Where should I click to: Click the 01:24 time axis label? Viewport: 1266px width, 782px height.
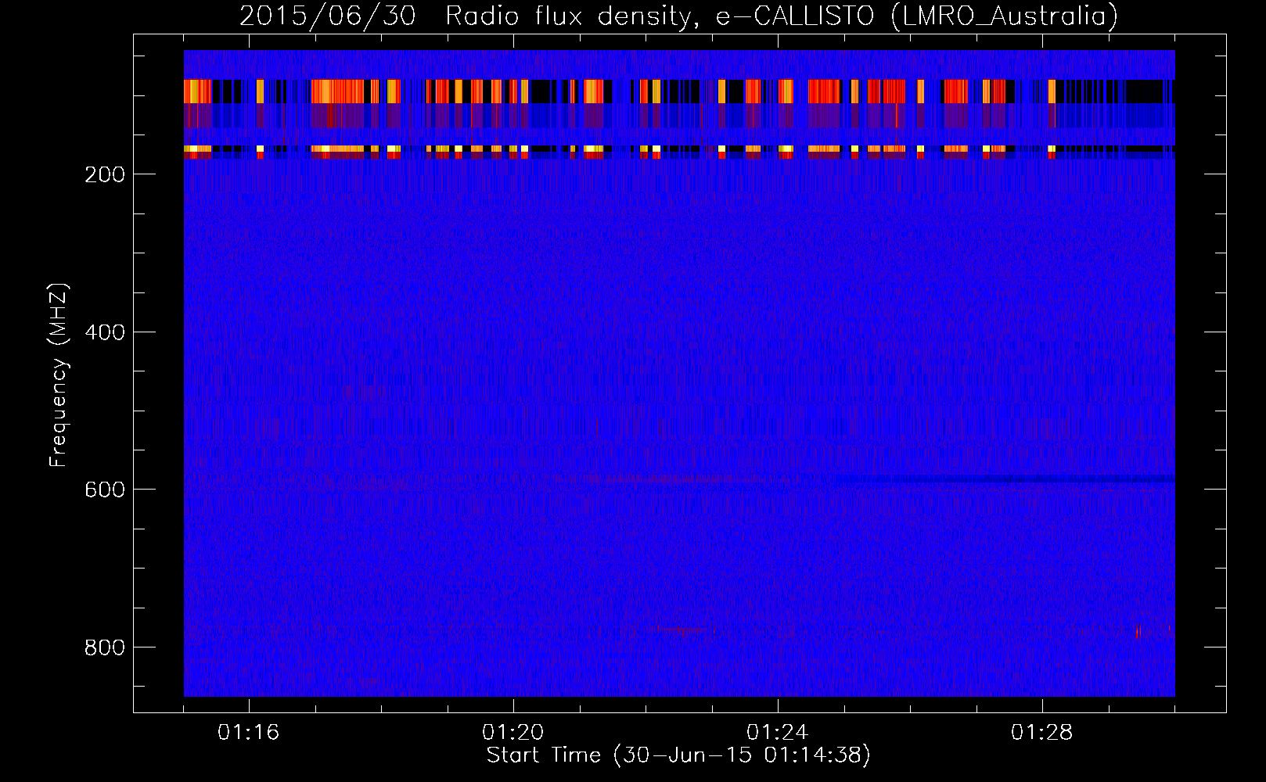tap(778, 733)
